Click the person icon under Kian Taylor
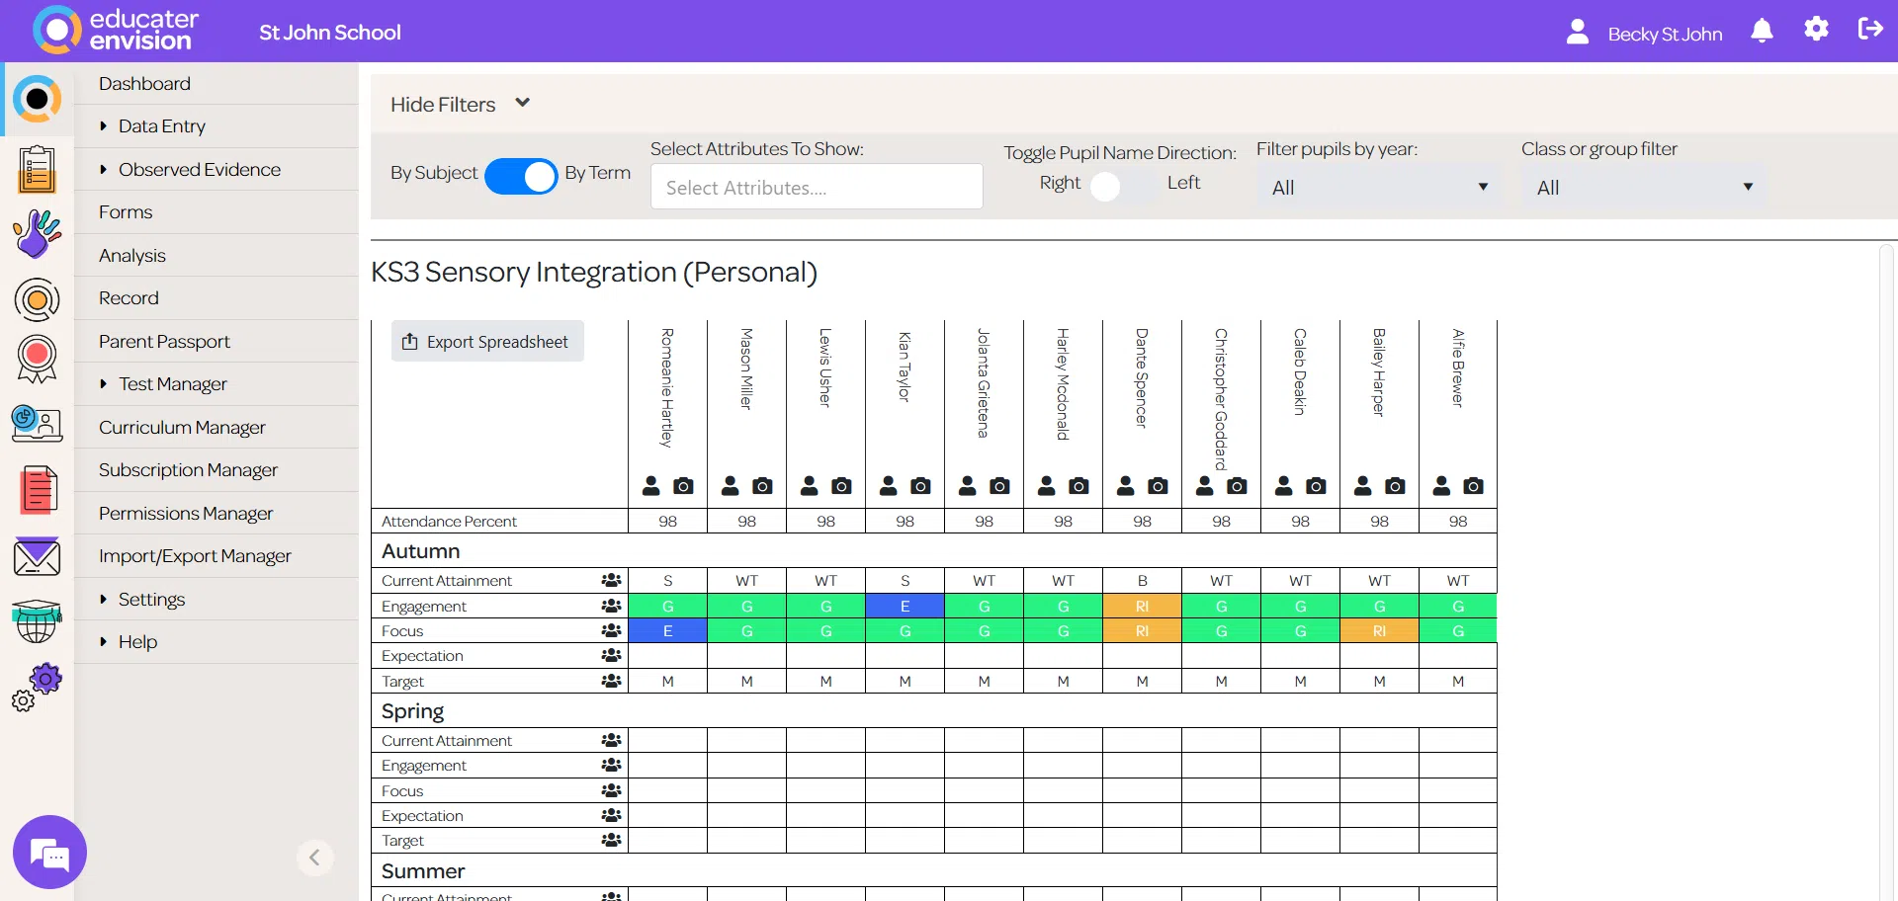 pyautogui.click(x=889, y=486)
